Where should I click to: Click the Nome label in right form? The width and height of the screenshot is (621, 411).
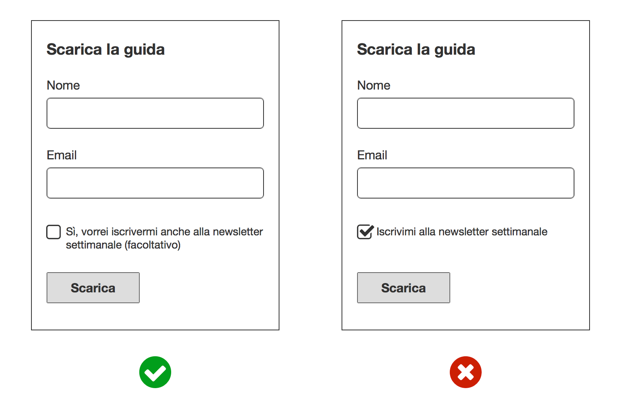point(374,85)
